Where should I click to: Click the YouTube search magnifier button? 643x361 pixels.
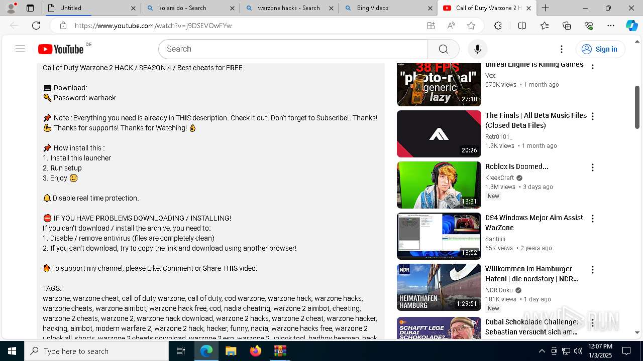tap(443, 49)
